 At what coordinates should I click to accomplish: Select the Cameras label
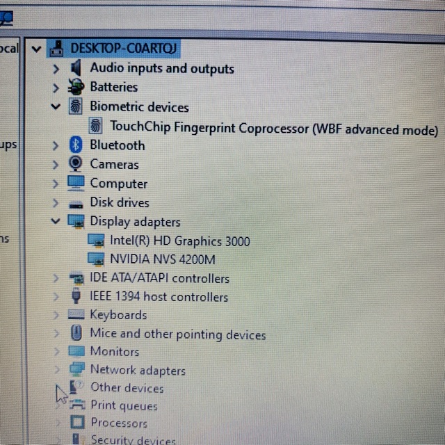point(114,165)
